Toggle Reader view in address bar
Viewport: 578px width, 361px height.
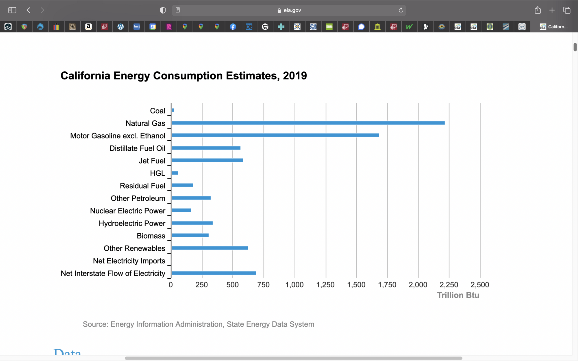(178, 10)
